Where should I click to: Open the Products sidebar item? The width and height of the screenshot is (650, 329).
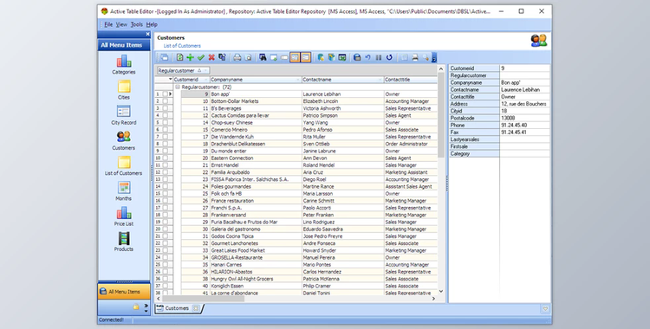pyautogui.click(x=124, y=242)
